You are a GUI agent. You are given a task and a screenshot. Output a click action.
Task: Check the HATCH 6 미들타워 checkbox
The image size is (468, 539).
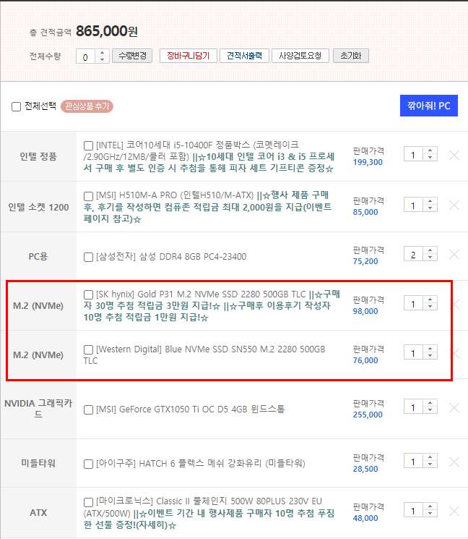[88, 464]
